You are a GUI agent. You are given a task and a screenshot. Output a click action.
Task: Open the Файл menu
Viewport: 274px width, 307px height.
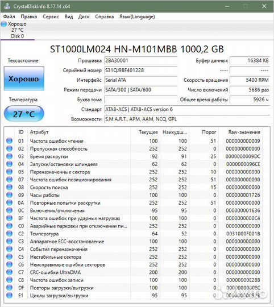[9, 16]
